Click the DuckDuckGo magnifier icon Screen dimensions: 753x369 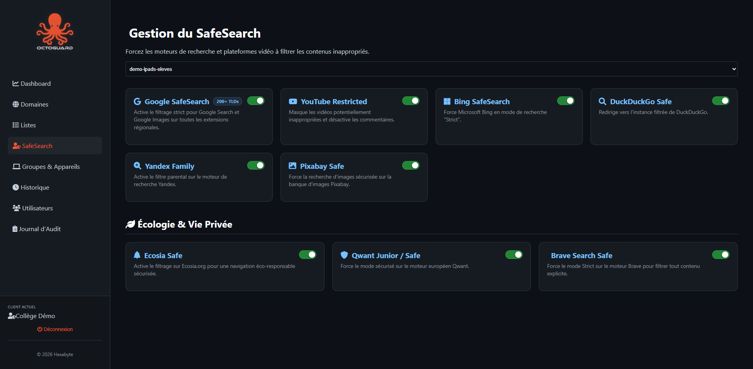click(x=602, y=101)
